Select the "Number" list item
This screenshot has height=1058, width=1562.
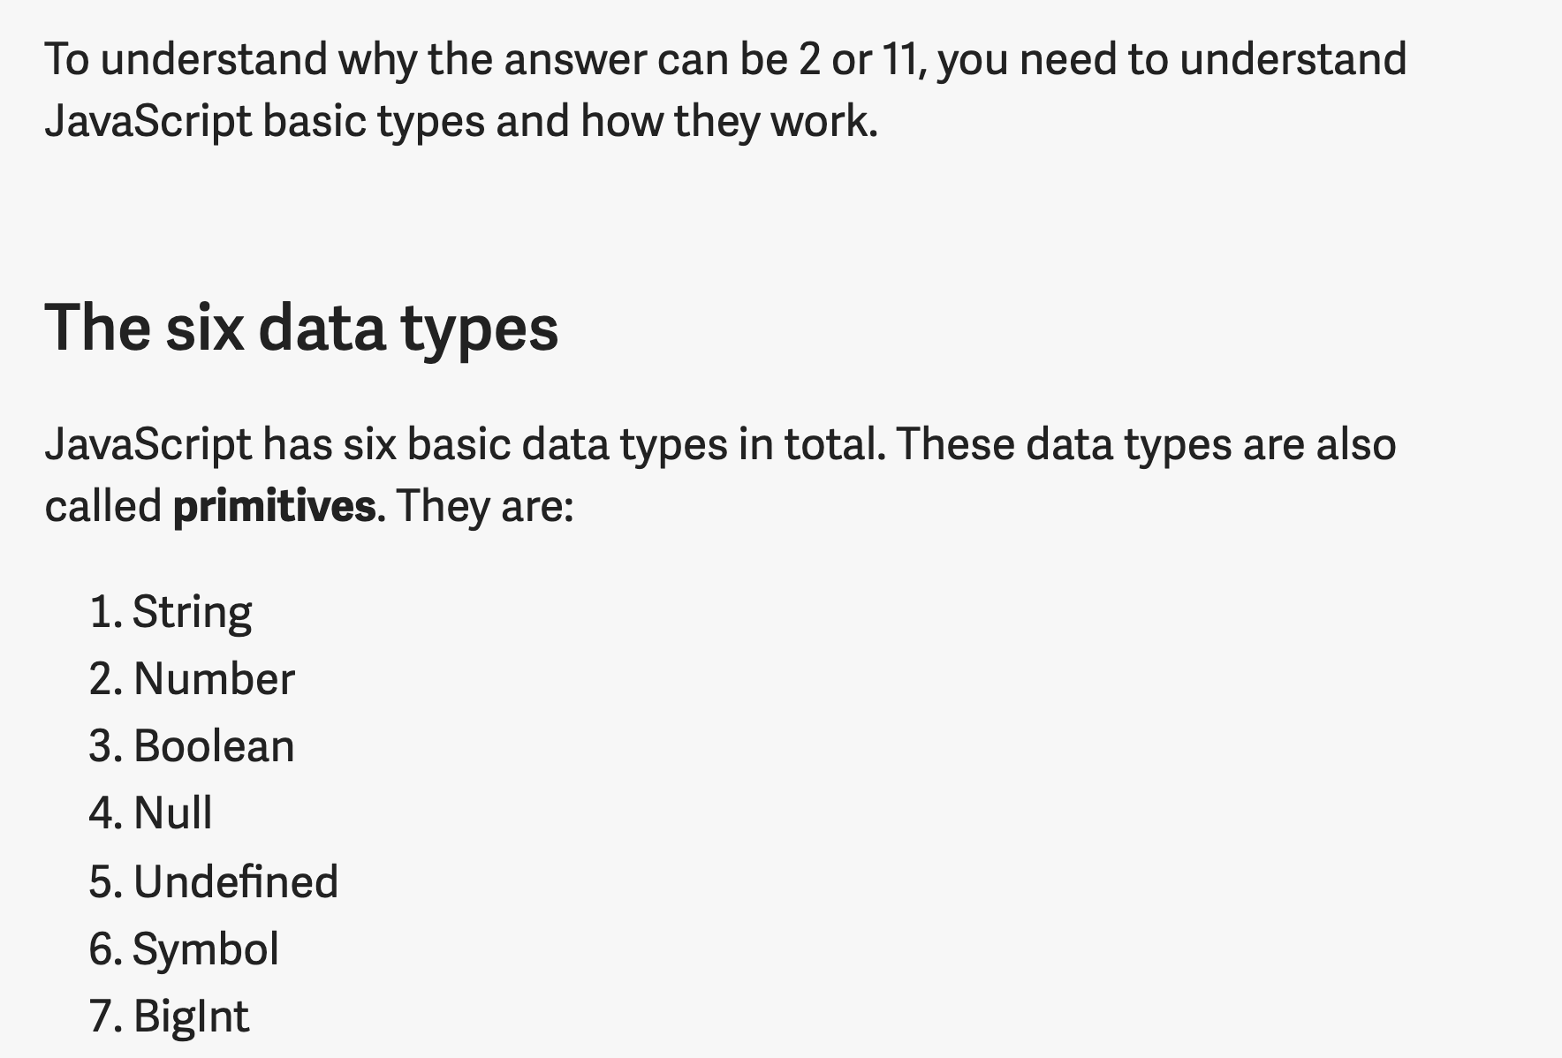(214, 679)
